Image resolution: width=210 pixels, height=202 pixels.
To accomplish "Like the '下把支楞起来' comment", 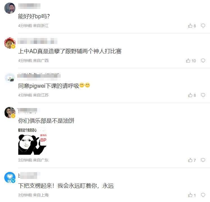I will point(192,195).
